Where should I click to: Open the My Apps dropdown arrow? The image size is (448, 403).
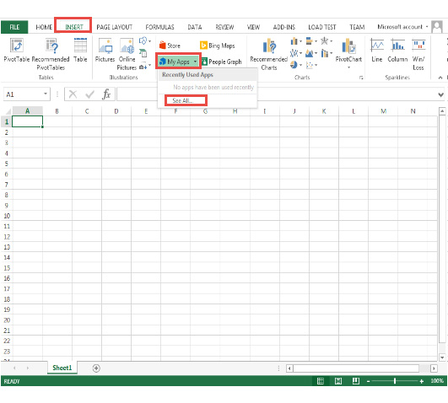coord(195,62)
